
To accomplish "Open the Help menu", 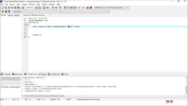I will [58, 4].
